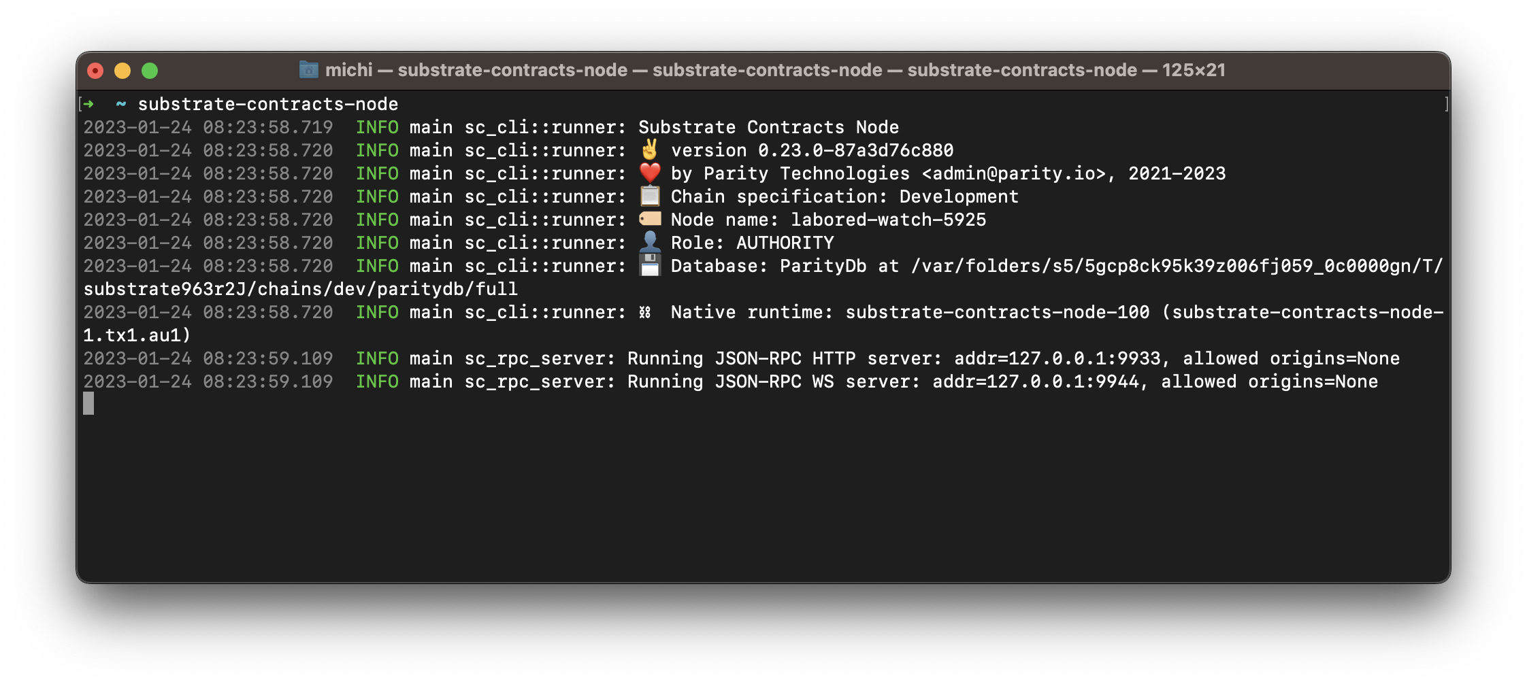Click the blue tilde directory indicator
This screenshot has width=1527, height=684.
121,104
